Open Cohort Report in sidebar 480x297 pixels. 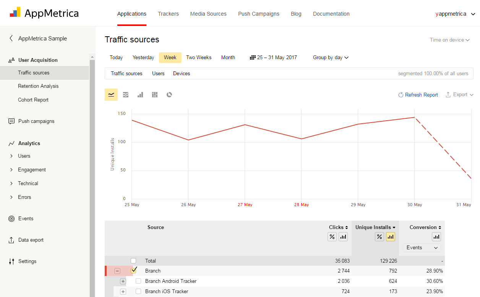[x=33, y=100]
